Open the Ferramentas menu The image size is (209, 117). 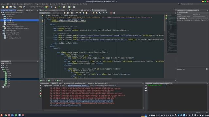(x=72, y=4)
